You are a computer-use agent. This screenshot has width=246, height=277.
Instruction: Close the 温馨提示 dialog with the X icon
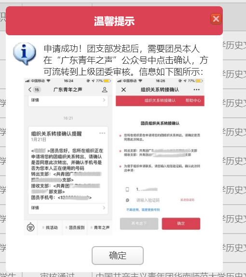216,19
